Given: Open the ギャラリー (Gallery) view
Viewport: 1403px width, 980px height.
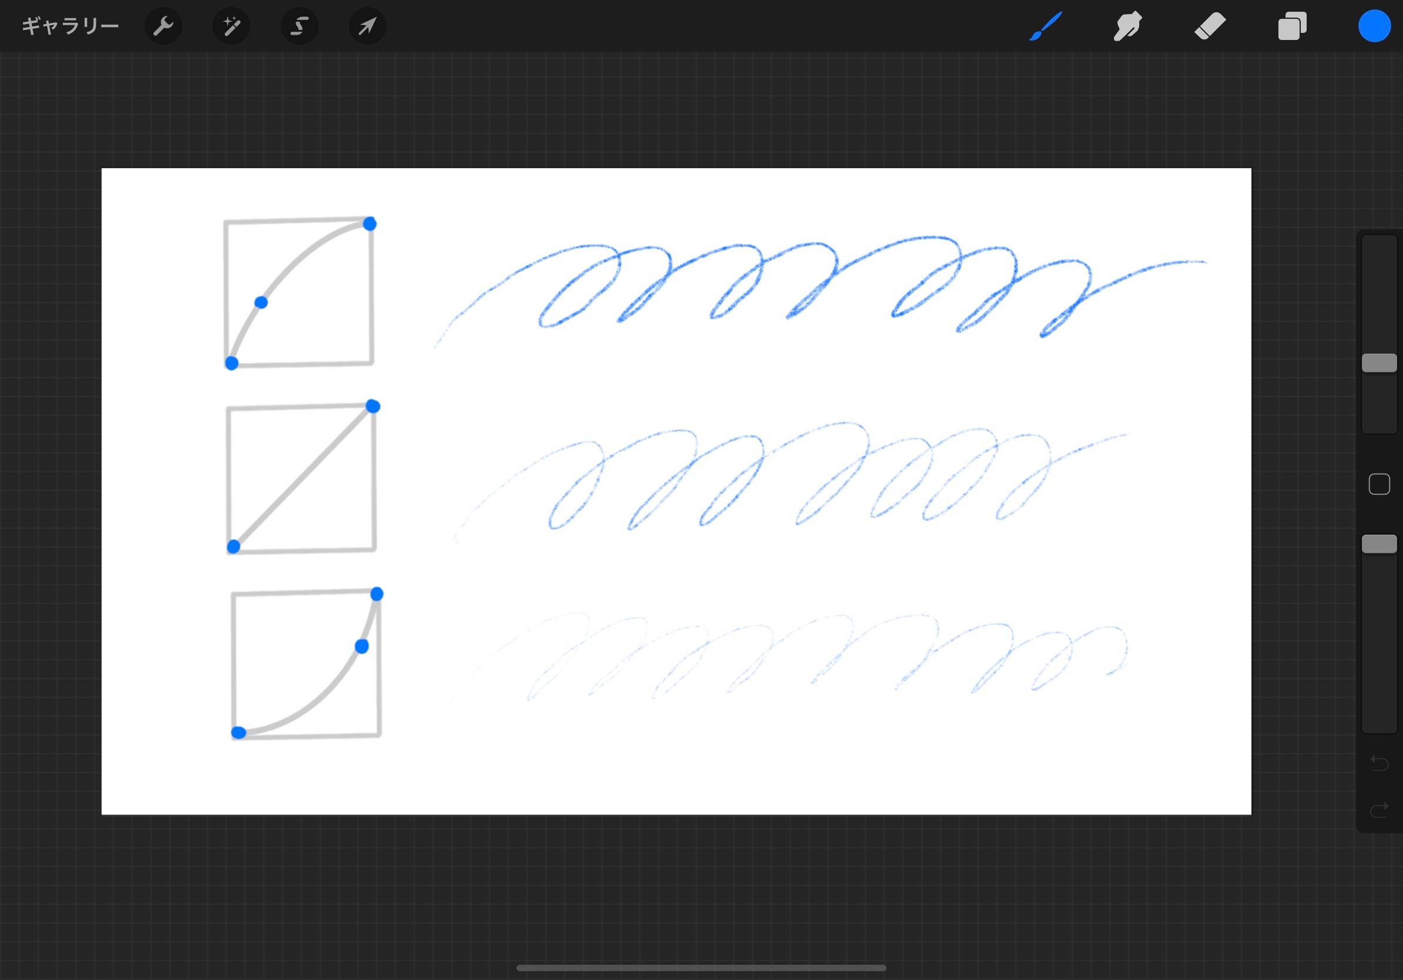Looking at the screenshot, I should pyautogui.click(x=70, y=26).
